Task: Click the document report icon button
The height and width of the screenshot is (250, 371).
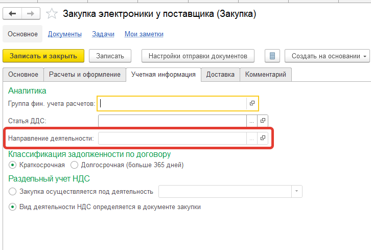Action: (272, 56)
